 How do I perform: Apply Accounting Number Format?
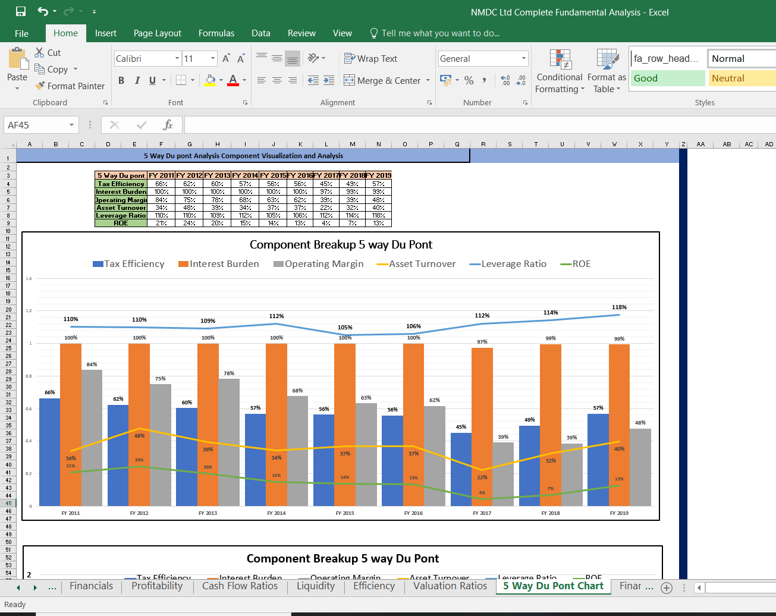click(x=445, y=80)
